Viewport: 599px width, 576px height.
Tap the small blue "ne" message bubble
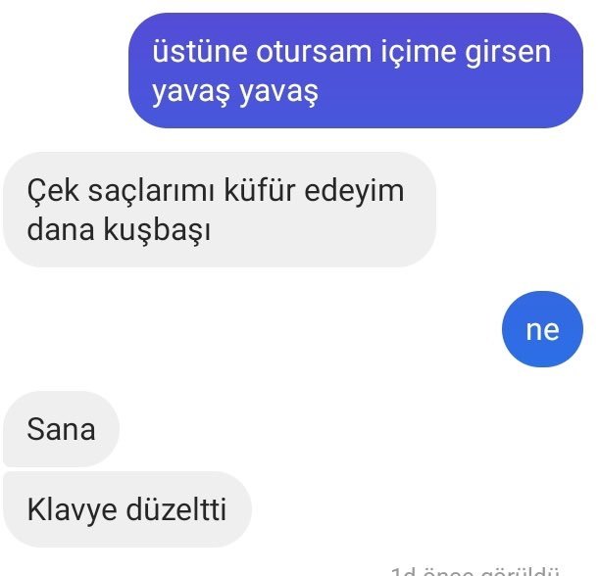click(x=542, y=329)
